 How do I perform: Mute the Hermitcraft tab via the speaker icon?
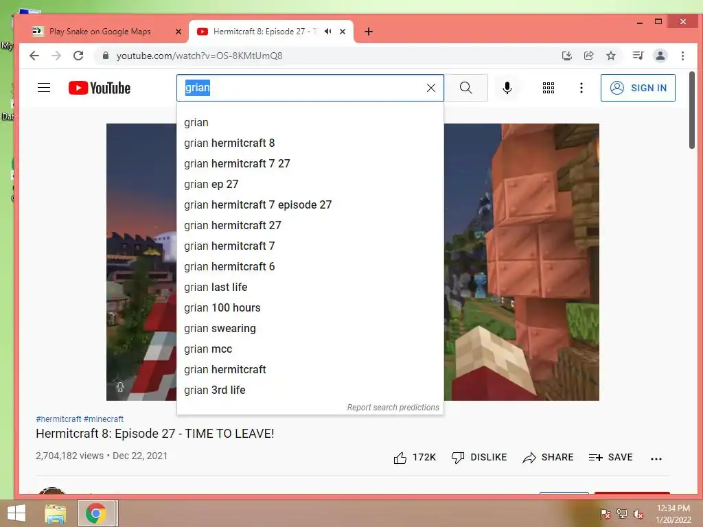327,32
